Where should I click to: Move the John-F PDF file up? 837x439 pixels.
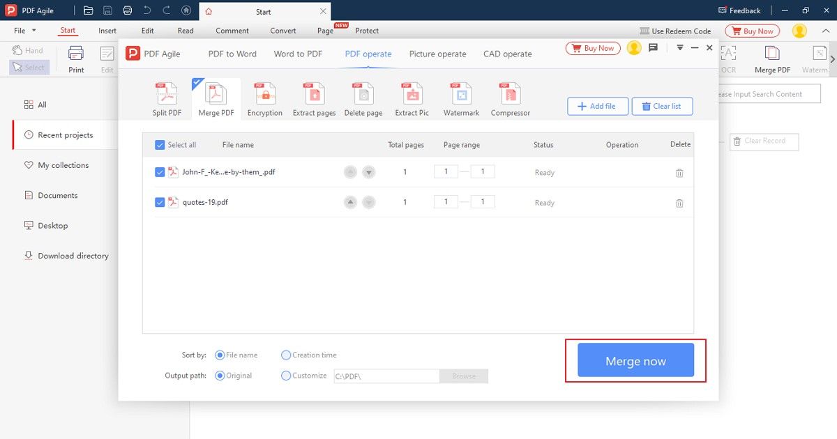[x=351, y=172]
